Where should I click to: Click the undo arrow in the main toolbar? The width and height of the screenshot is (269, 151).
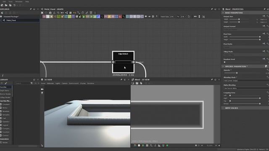14,5
